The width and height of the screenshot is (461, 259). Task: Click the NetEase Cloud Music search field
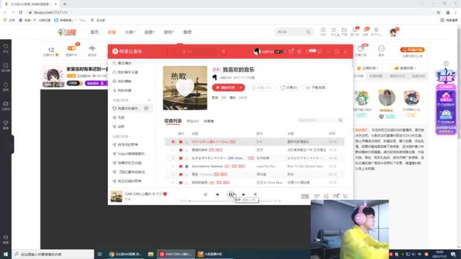coord(199,52)
